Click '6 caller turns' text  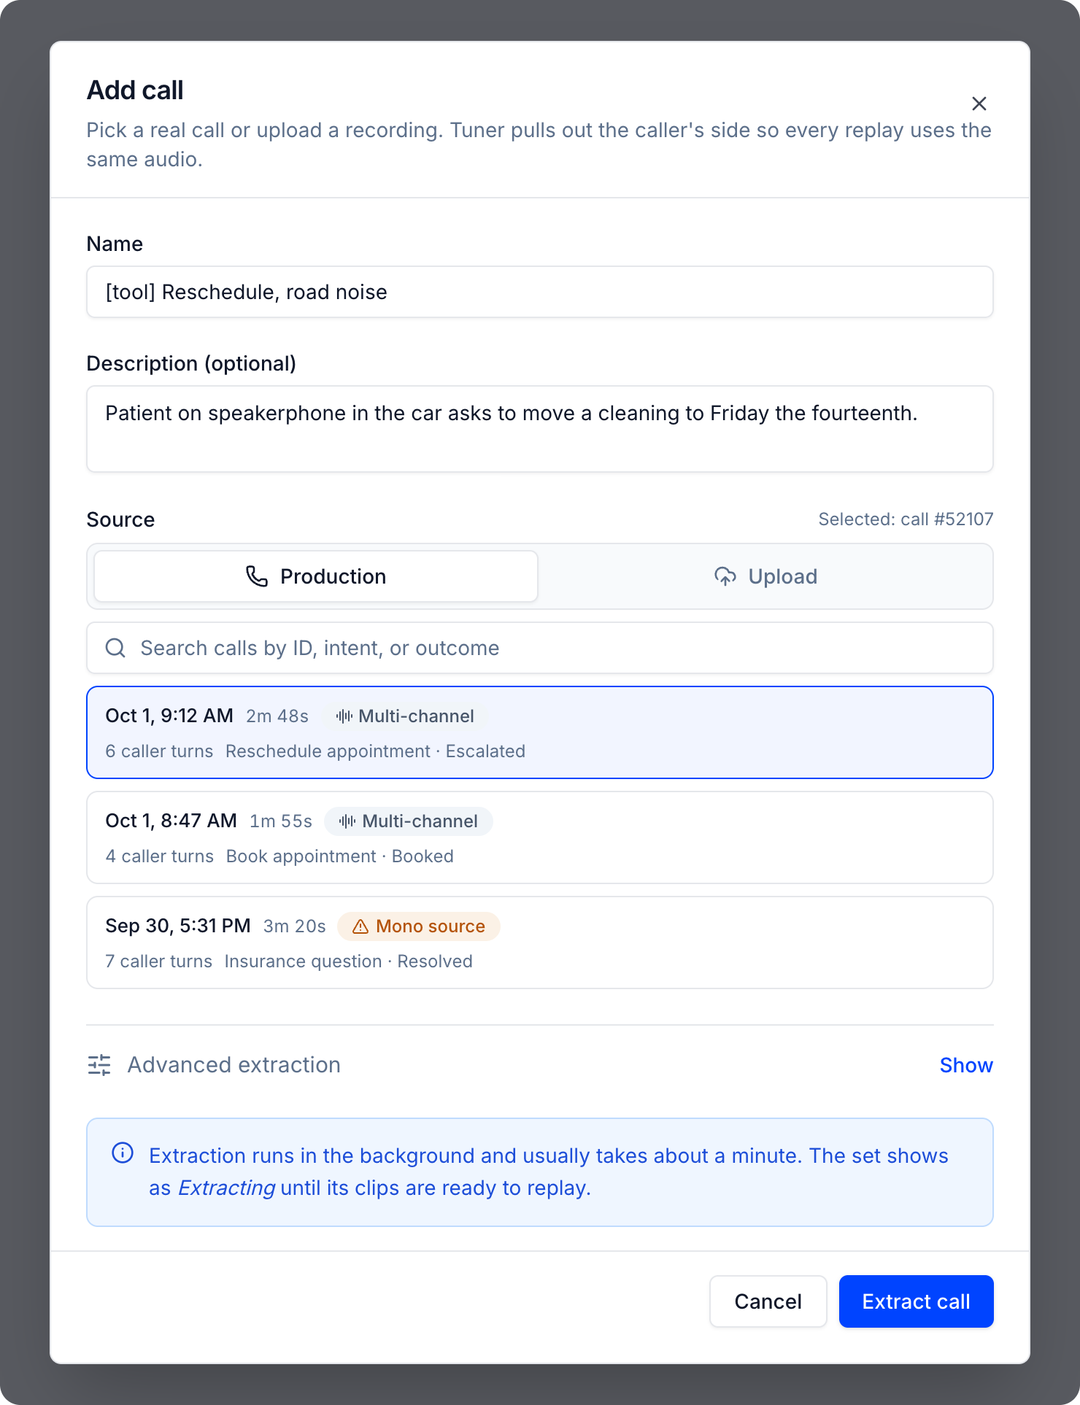pyautogui.click(x=159, y=751)
